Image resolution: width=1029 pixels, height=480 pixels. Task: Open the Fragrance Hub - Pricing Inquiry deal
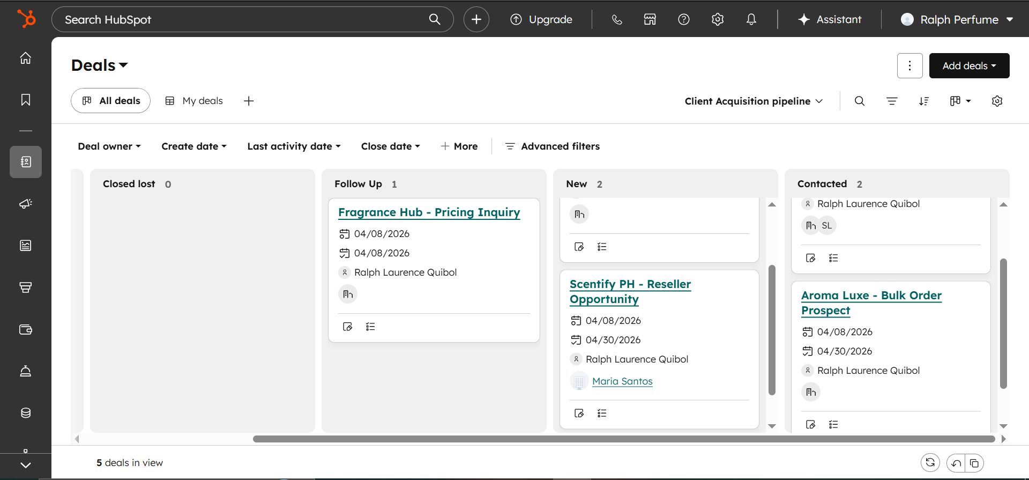point(429,212)
